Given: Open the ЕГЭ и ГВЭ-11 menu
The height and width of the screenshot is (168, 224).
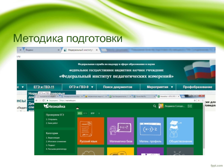Looking at the screenshot, I should click(44, 87).
